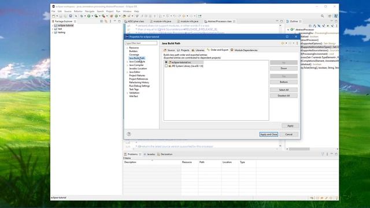Expand the Java Editor node

coord(127,72)
